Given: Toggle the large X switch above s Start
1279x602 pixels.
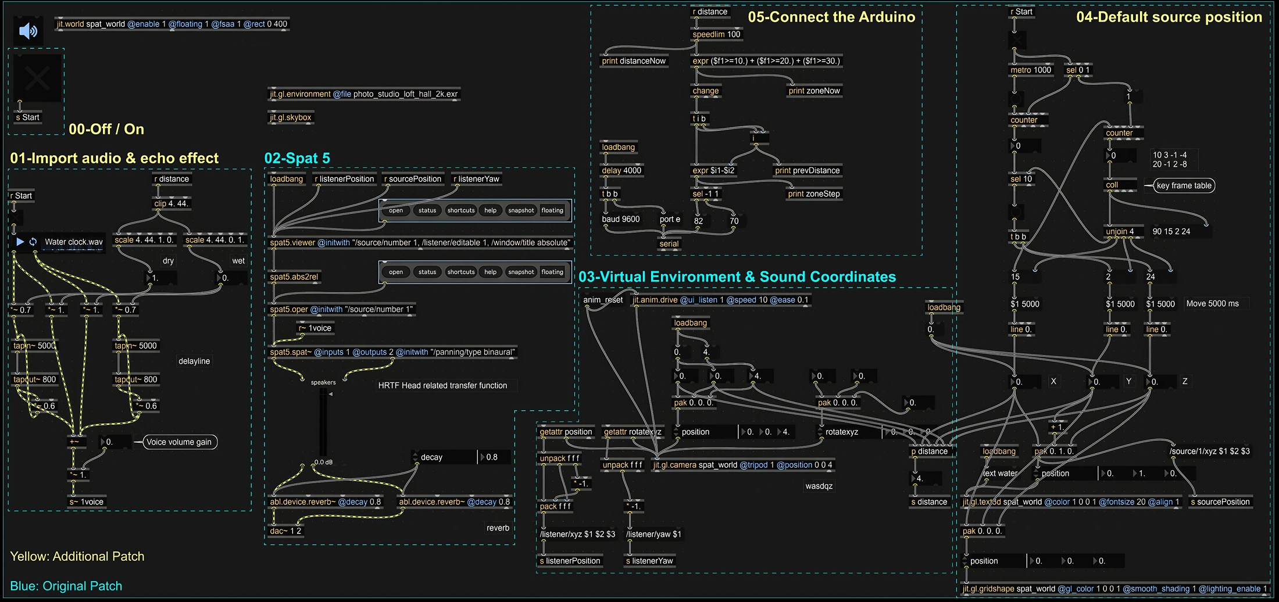Looking at the screenshot, I should pyautogui.click(x=37, y=78).
